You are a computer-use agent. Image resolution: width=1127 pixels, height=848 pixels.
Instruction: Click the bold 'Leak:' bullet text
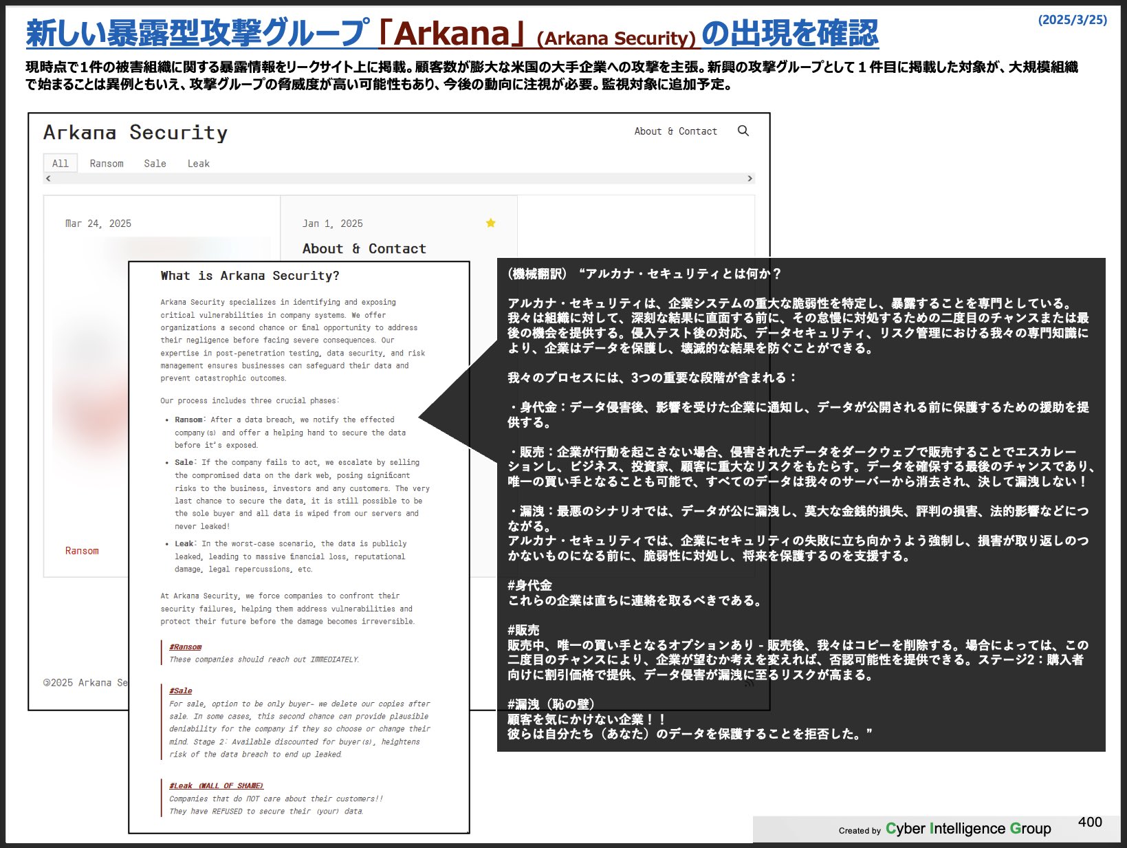tap(185, 543)
